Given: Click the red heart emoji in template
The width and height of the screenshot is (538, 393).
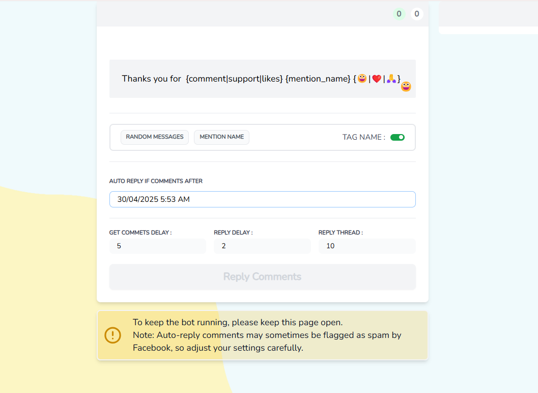Looking at the screenshot, I should pyautogui.click(x=377, y=78).
